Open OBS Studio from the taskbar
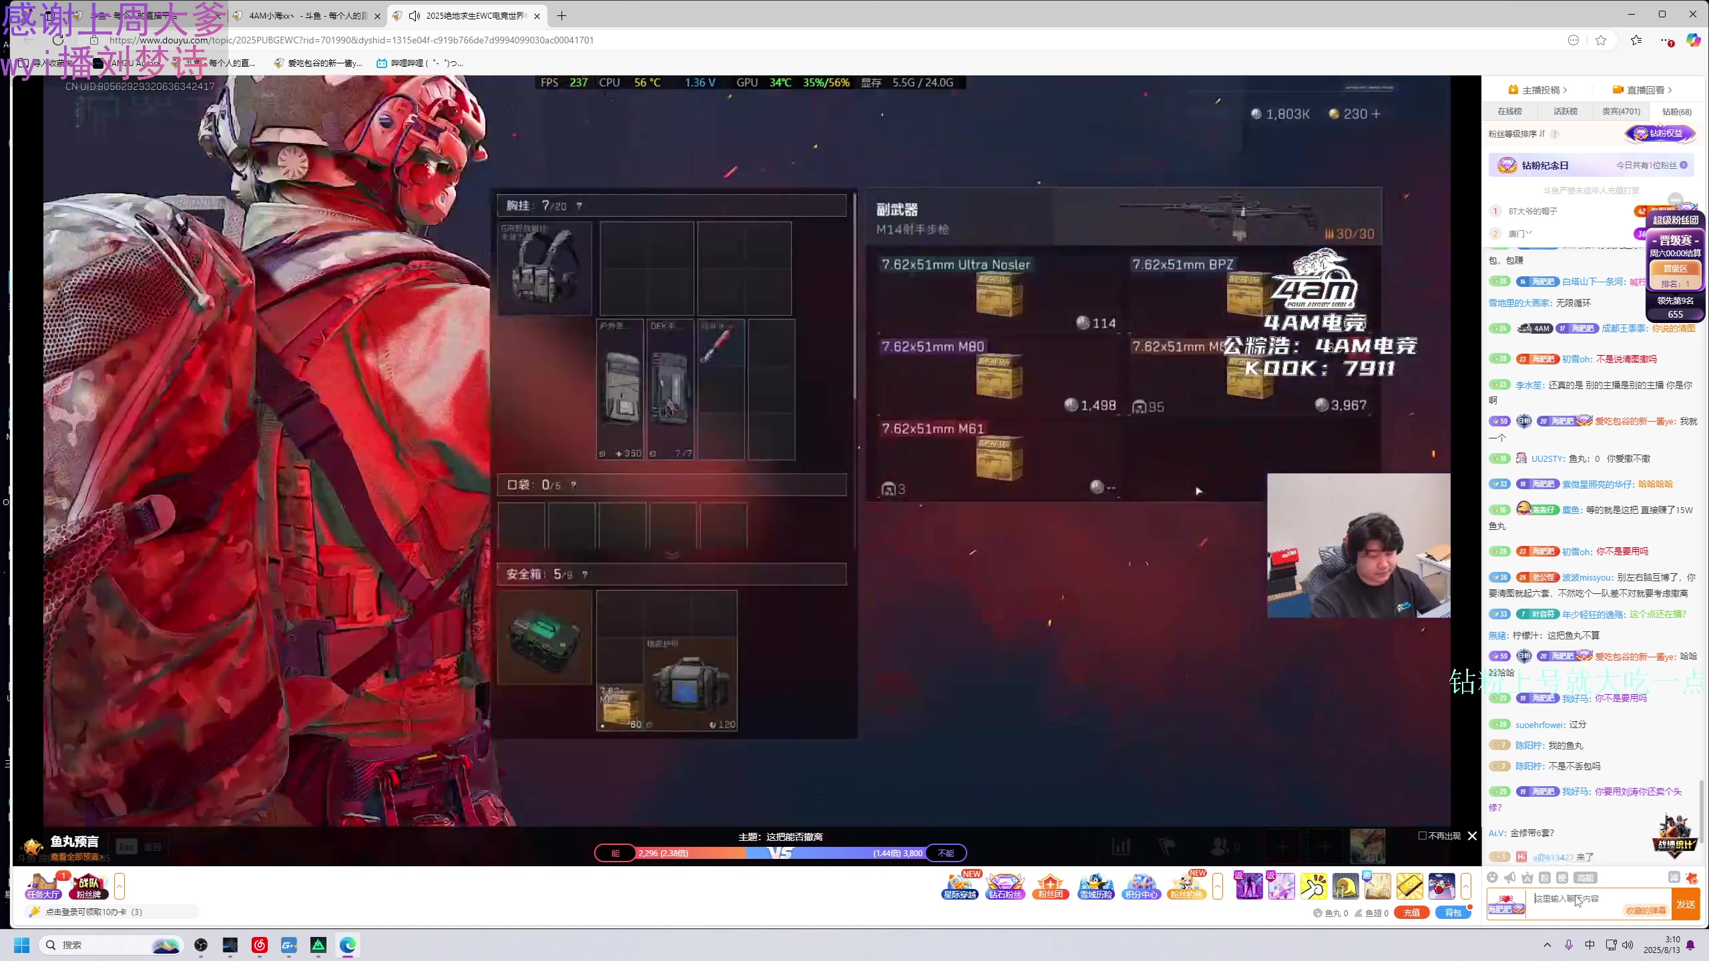The width and height of the screenshot is (1709, 961). click(x=201, y=945)
